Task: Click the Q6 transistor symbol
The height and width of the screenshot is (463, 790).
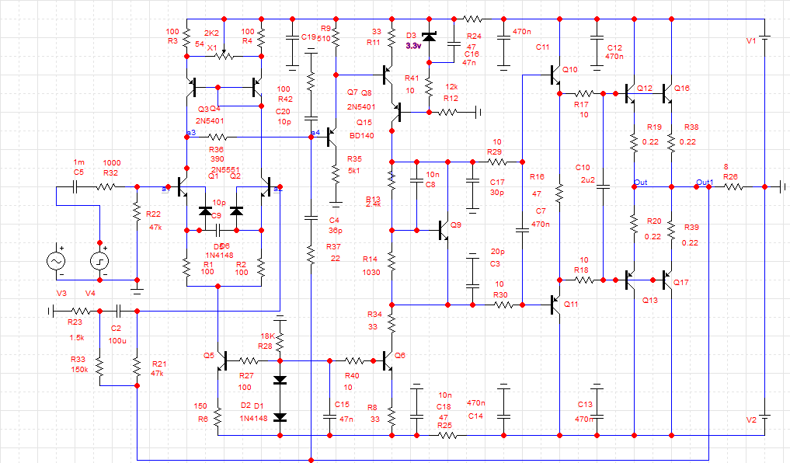Action: coord(388,360)
